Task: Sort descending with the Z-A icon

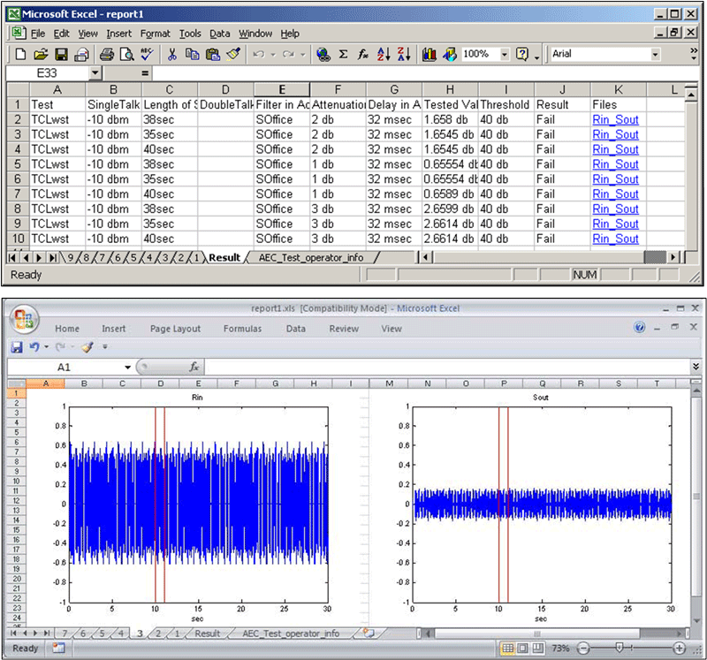Action: 404,55
